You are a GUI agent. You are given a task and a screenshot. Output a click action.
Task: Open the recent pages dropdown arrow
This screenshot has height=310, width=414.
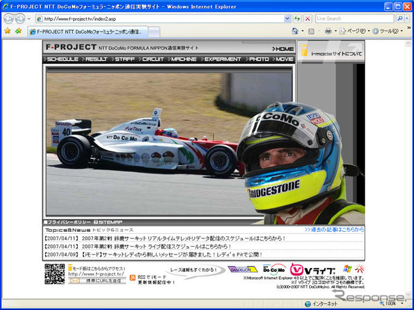[28, 19]
